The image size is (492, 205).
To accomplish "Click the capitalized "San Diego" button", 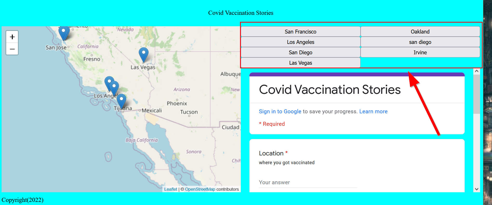I will pos(300,52).
